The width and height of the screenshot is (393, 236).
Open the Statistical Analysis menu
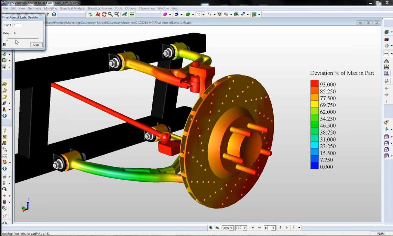(x=100, y=8)
